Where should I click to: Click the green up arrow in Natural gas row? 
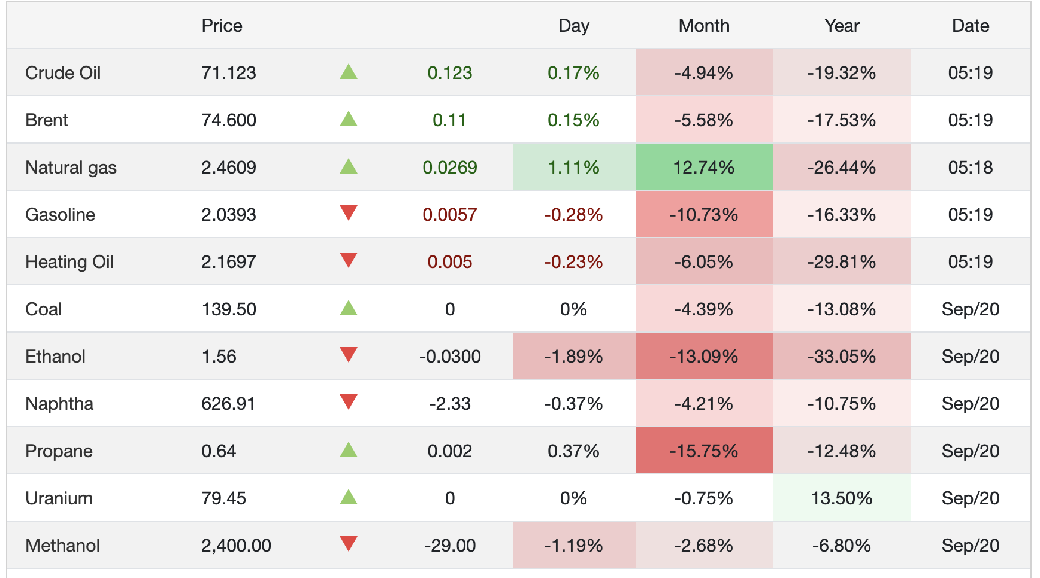(x=349, y=167)
